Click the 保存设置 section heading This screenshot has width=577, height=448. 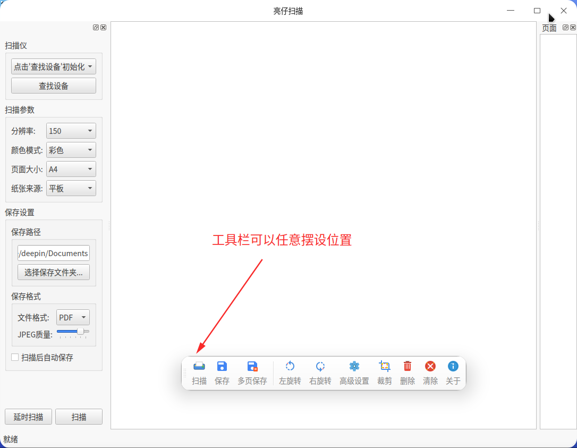point(20,213)
